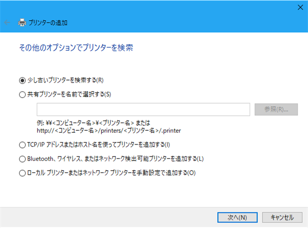Click the キャンセル button
The height and width of the screenshot is (228, 308).
[x=282, y=217]
